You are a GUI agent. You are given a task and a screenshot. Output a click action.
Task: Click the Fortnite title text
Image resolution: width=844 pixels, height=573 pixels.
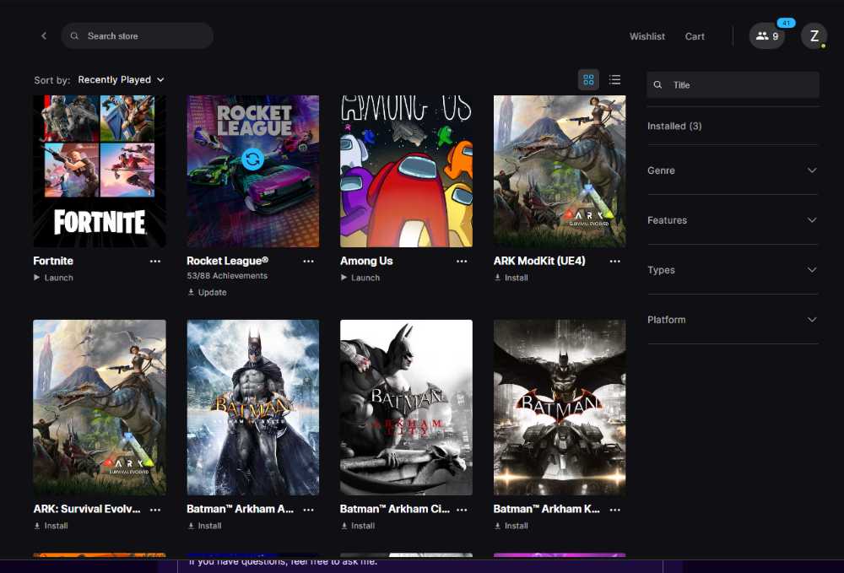[x=53, y=261]
